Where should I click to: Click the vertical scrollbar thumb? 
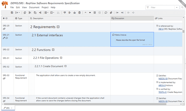(x=183, y=31)
